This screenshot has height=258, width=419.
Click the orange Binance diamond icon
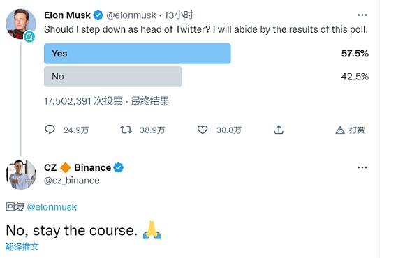65,167
